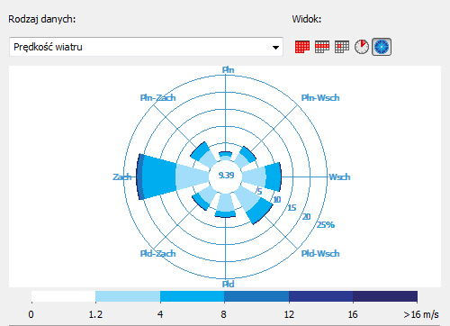
Task: Select the grid view with red top rows
Action: coord(322,47)
